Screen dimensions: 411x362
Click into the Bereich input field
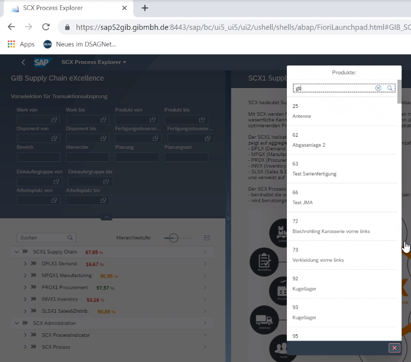(38, 157)
